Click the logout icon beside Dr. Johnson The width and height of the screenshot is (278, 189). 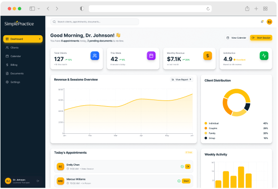38,181
